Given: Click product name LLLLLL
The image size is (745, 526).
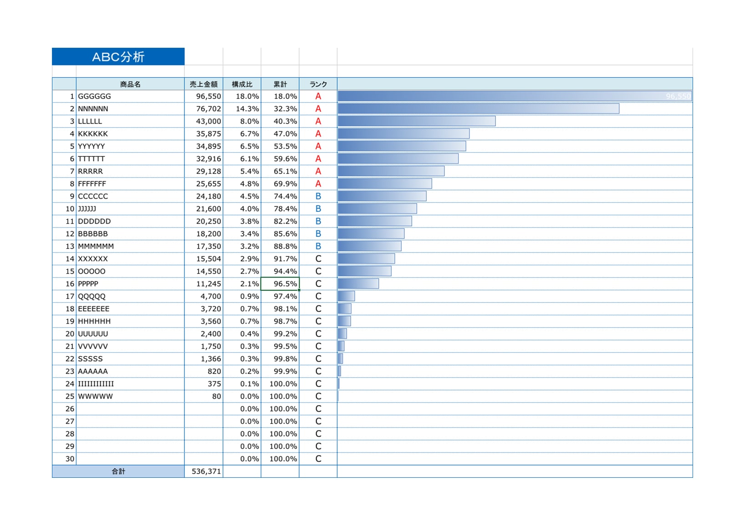Looking at the screenshot, I should pos(90,121).
